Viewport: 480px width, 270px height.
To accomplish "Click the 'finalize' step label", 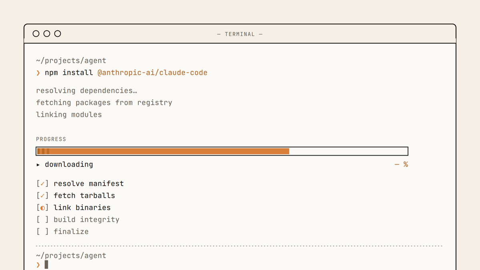I will [x=71, y=232].
